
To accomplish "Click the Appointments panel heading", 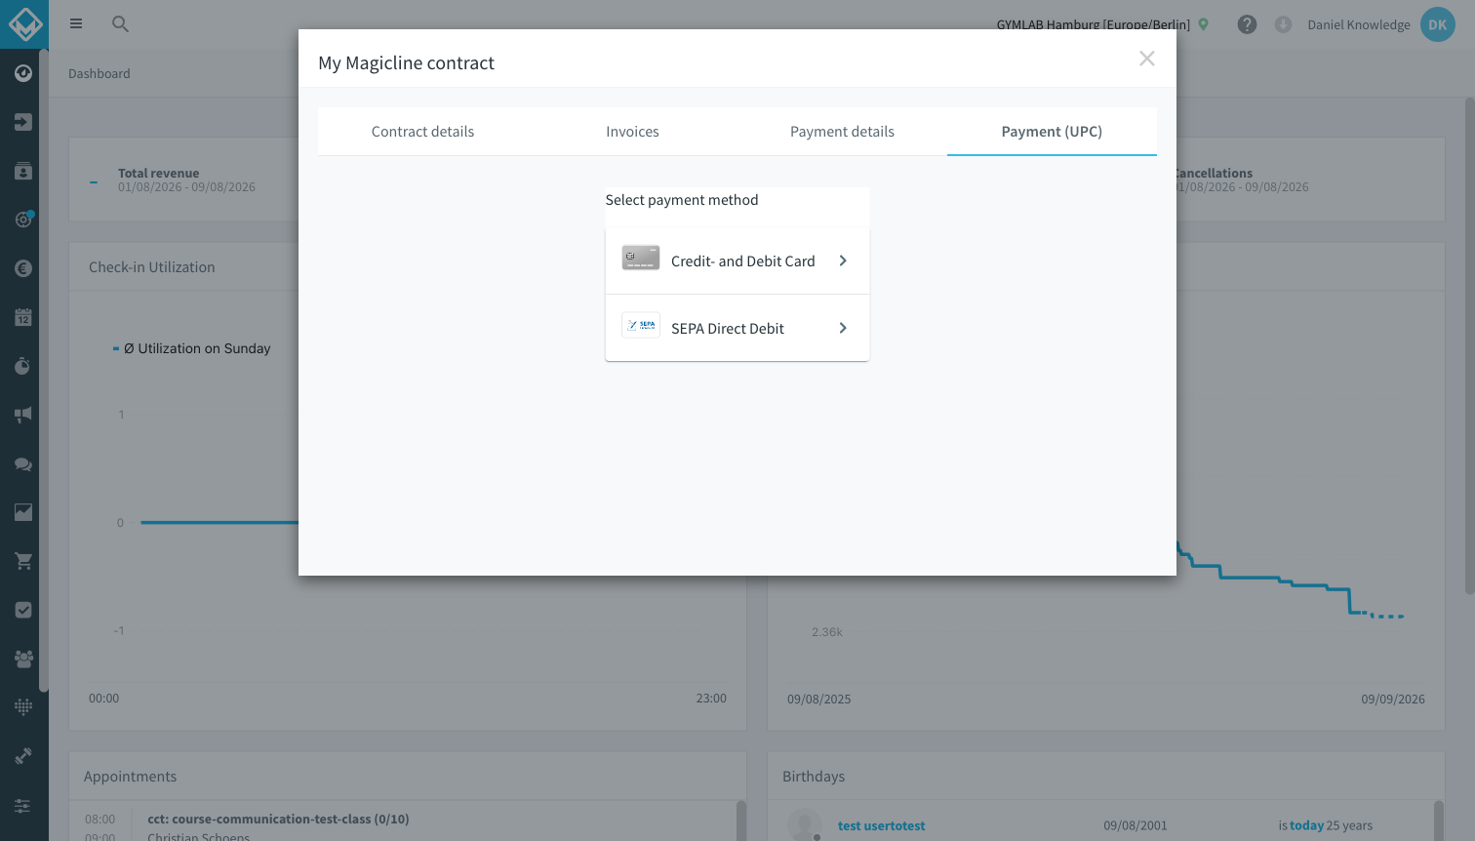I will click(x=131, y=777).
